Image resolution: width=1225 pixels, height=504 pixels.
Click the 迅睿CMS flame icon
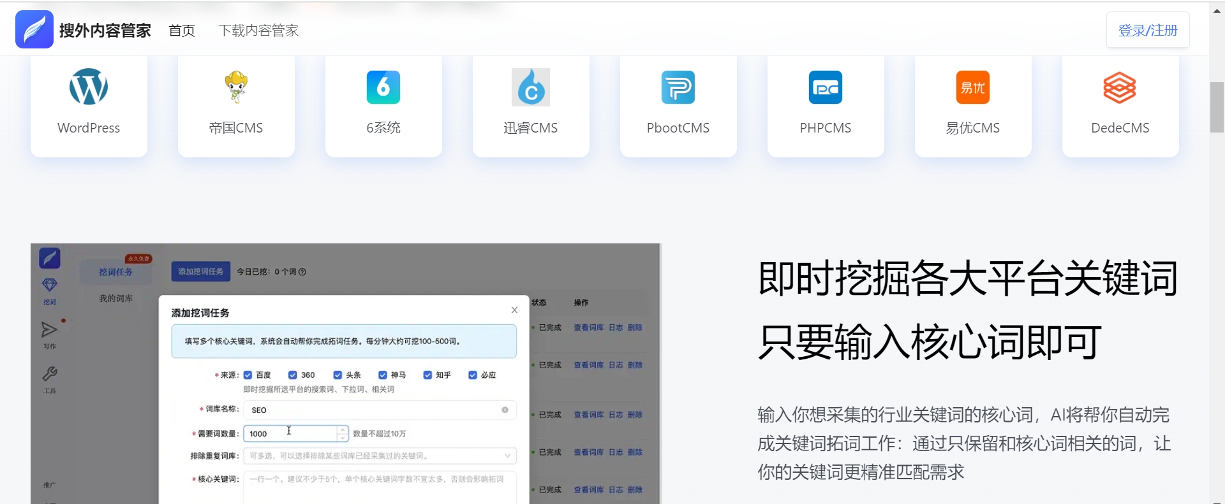tap(531, 87)
